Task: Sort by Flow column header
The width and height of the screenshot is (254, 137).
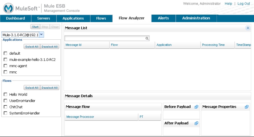Action: point(132,45)
